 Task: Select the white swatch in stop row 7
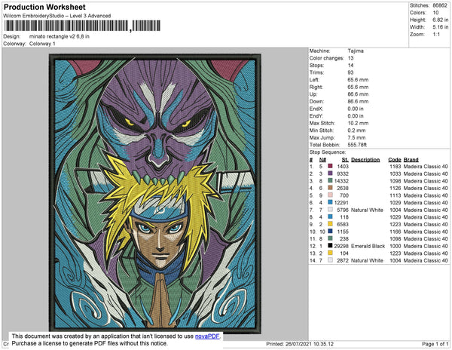click(x=330, y=210)
